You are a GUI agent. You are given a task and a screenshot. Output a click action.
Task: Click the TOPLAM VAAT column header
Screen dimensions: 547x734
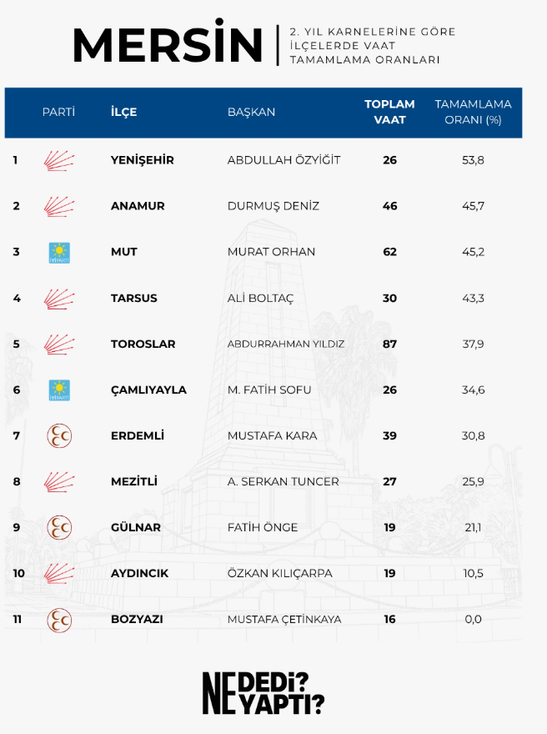coord(389,112)
